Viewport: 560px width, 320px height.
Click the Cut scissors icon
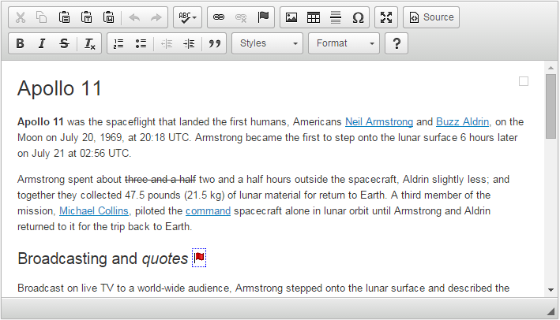(21, 17)
